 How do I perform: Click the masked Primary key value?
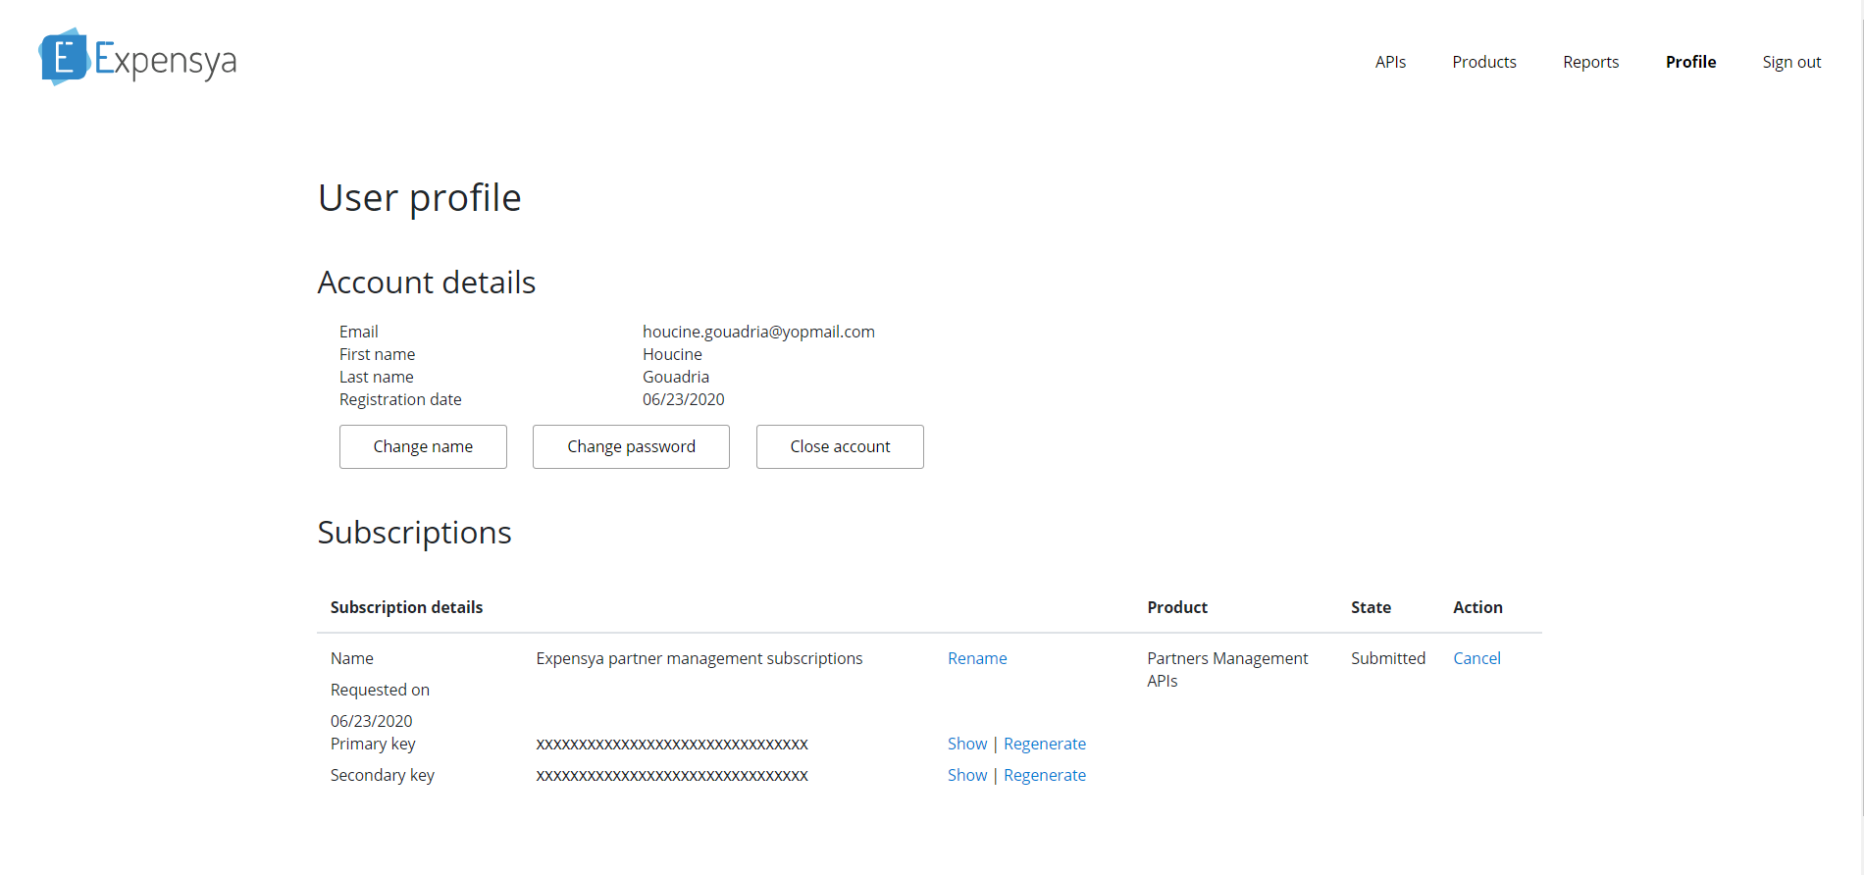[672, 745]
